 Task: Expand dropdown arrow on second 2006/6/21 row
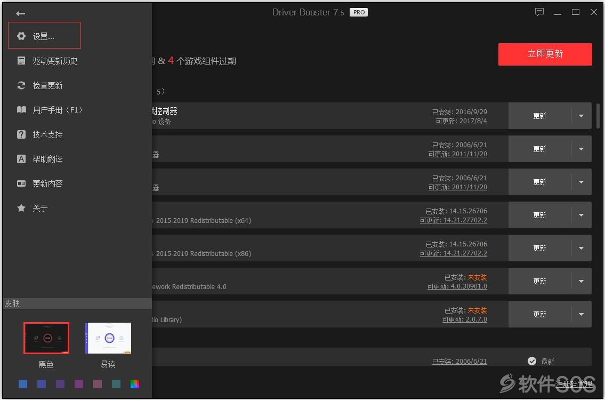pyautogui.click(x=581, y=182)
